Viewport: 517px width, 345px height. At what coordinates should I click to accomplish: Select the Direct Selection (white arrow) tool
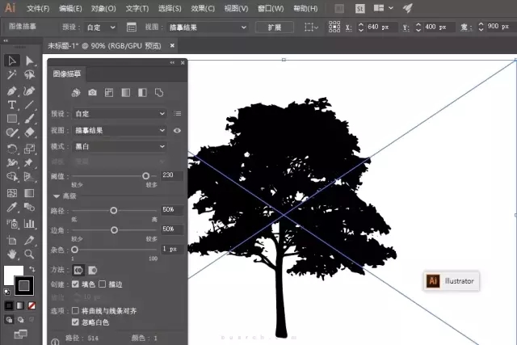pyautogui.click(x=30, y=61)
